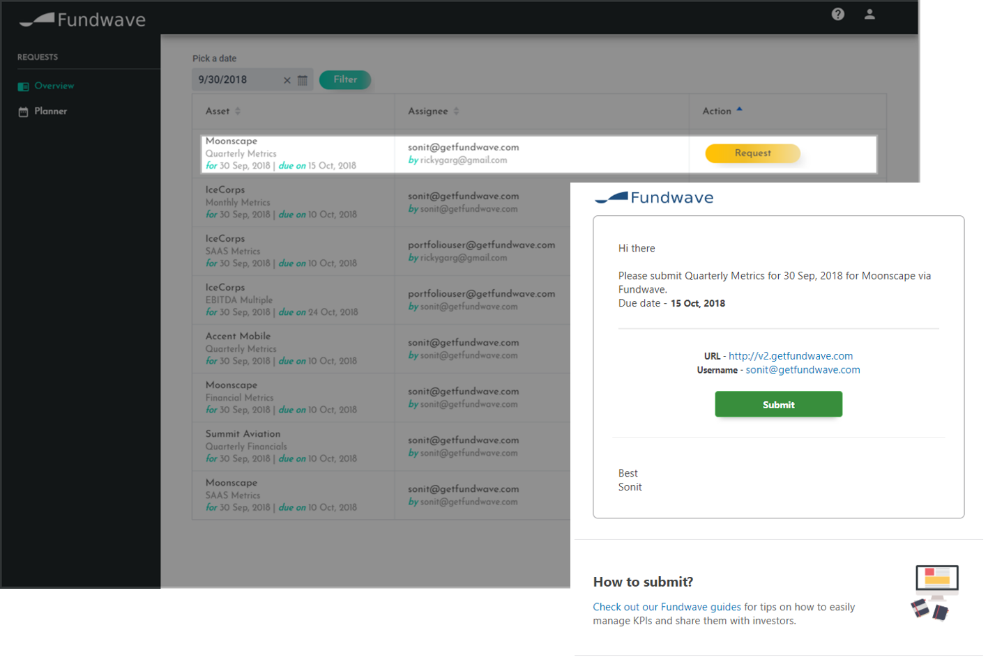Click the Planner calendar icon

23,111
